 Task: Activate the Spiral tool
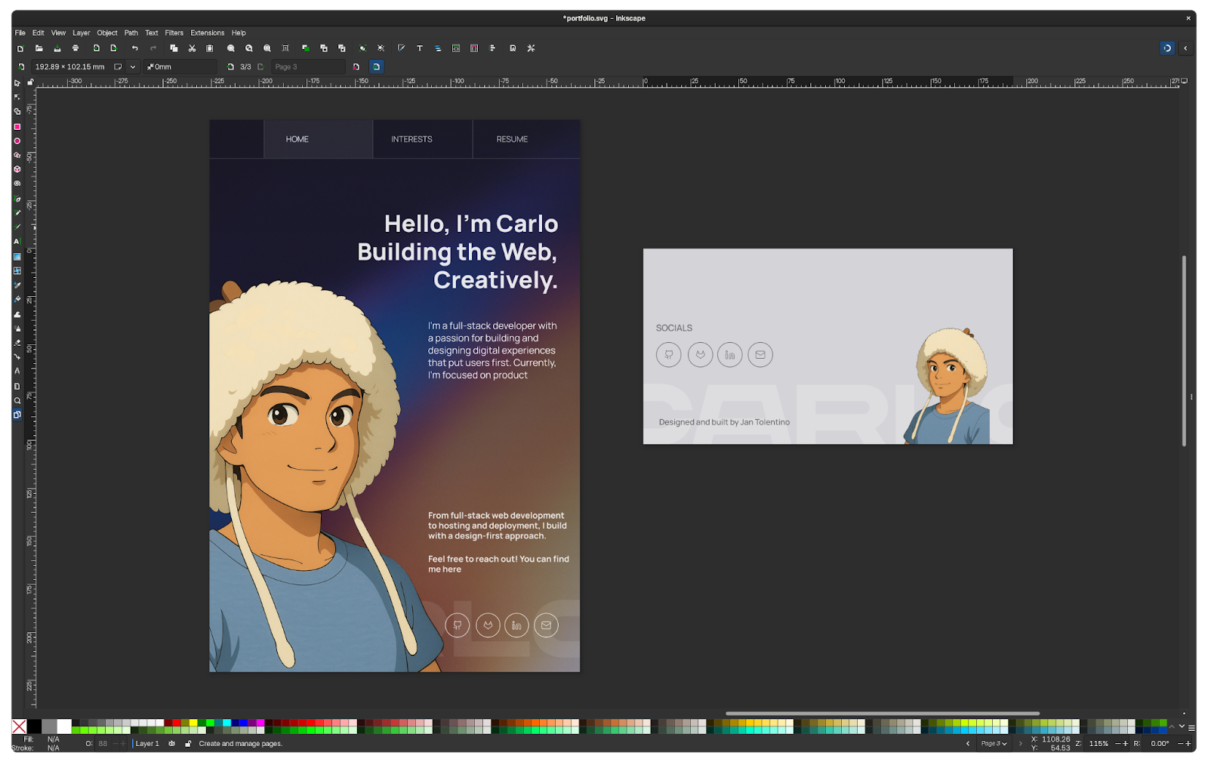pyautogui.click(x=17, y=184)
